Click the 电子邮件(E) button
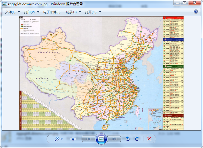The width and height of the screenshot is (203, 148). tap(52, 12)
